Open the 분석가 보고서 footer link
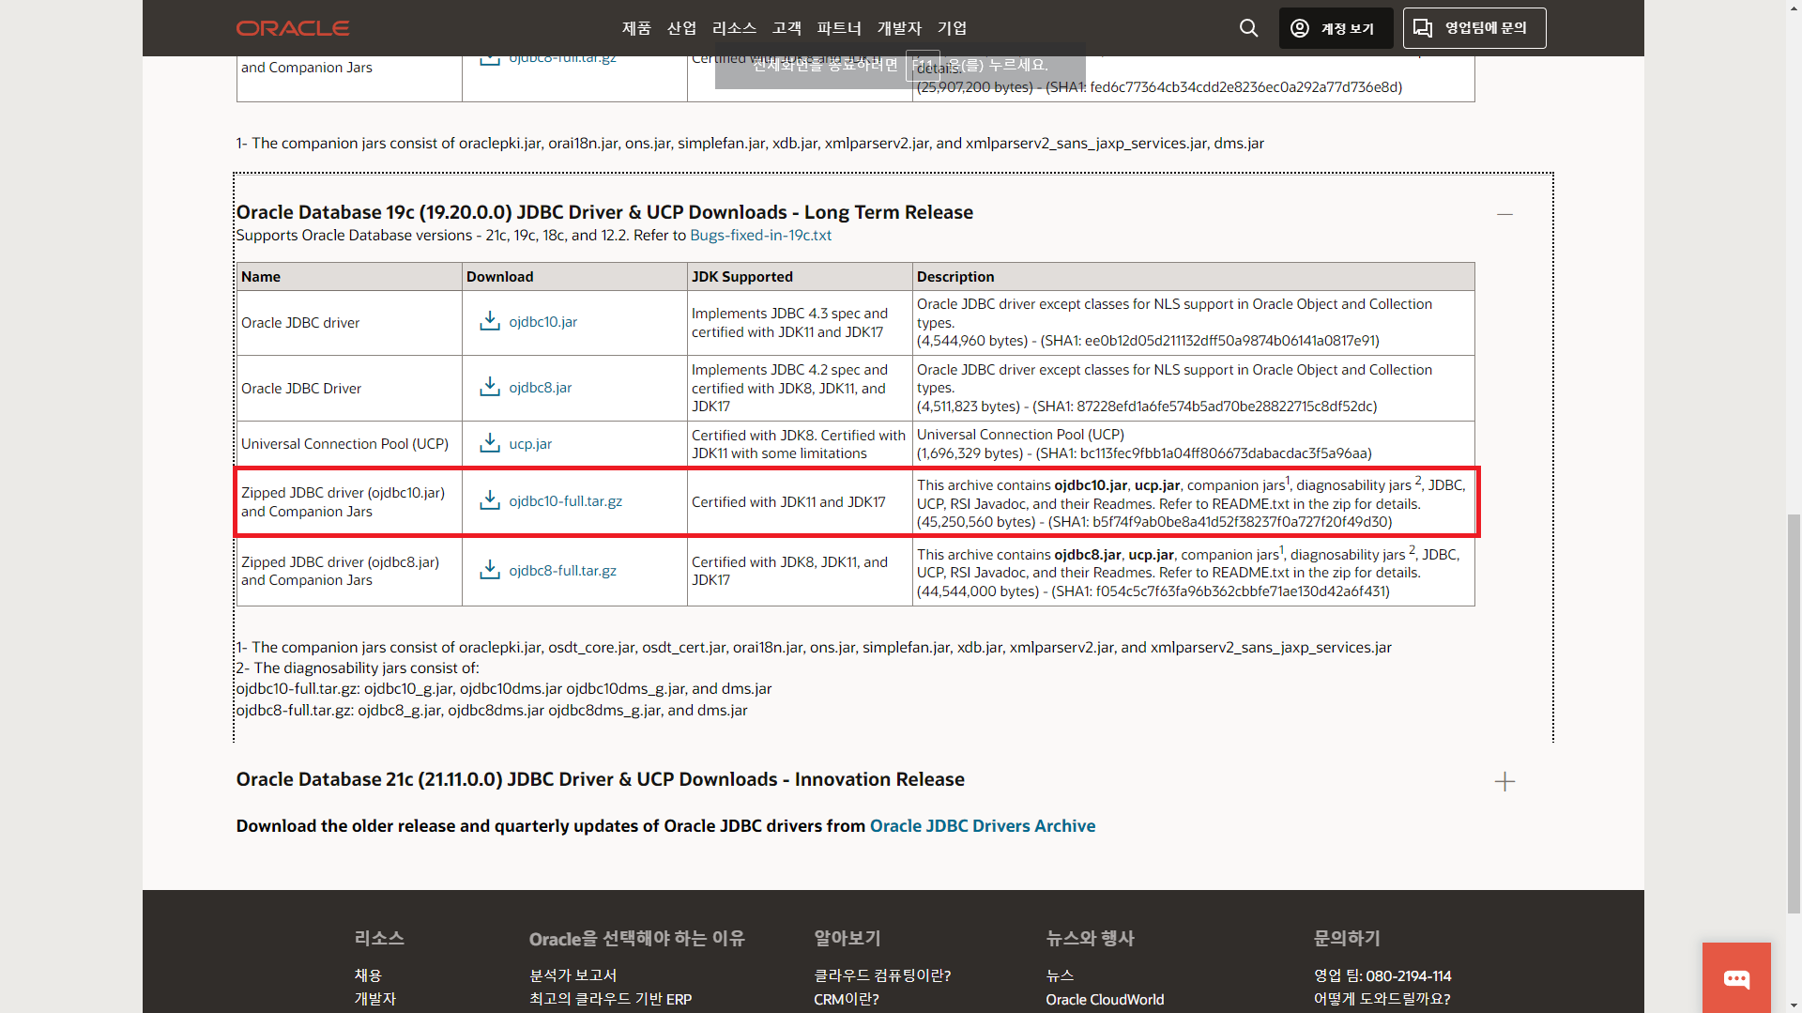The width and height of the screenshot is (1802, 1013). [573, 975]
